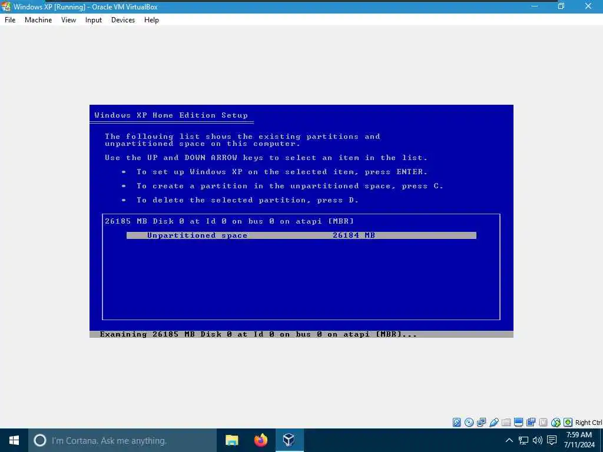603x452 pixels.
Task: Open the View menu
Action: [x=68, y=20]
